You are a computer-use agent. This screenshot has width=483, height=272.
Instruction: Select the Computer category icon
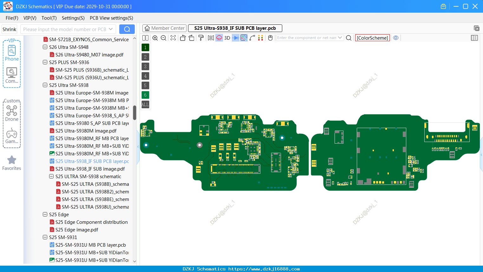tap(12, 75)
